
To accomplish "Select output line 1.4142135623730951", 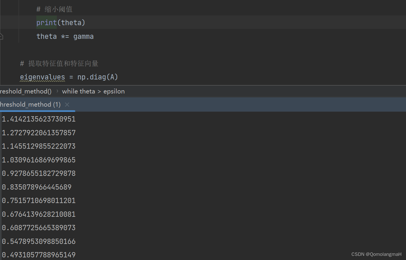I will 39,119.
